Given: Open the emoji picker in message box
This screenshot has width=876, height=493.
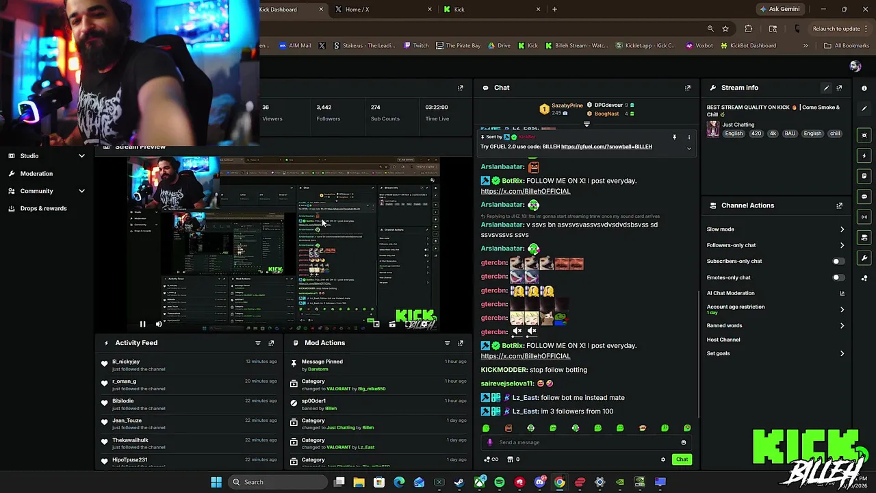Looking at the screenshot, I should point(683,442).
